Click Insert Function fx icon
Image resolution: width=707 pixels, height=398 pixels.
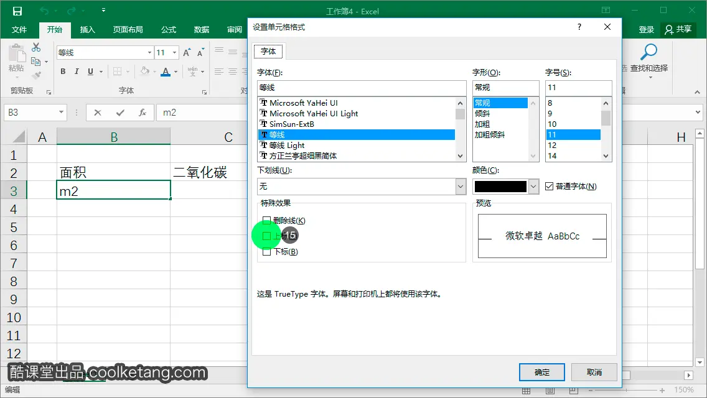point(143,113)
